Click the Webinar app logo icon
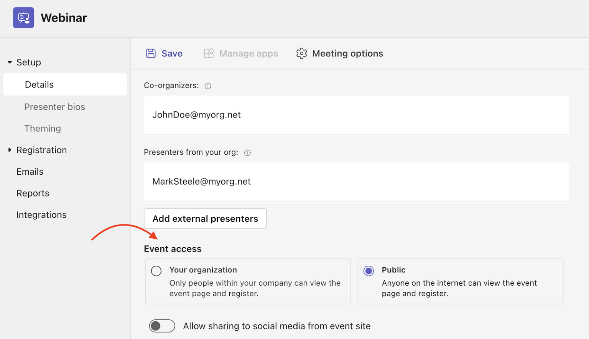Viewport: 589px width, 339px height. click(23, 18)
